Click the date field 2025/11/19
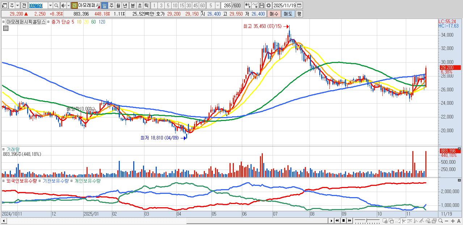Image resolution: width=463 pixels, height=225 pixels. pos(284,5)
